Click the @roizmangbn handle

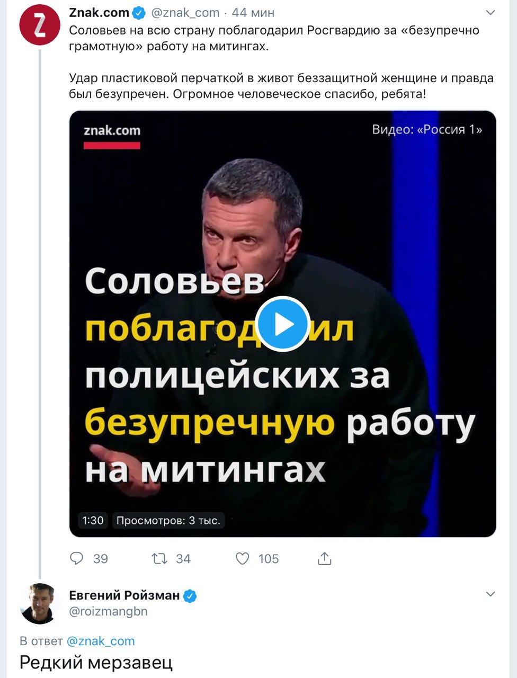click(x=108, y=611)
